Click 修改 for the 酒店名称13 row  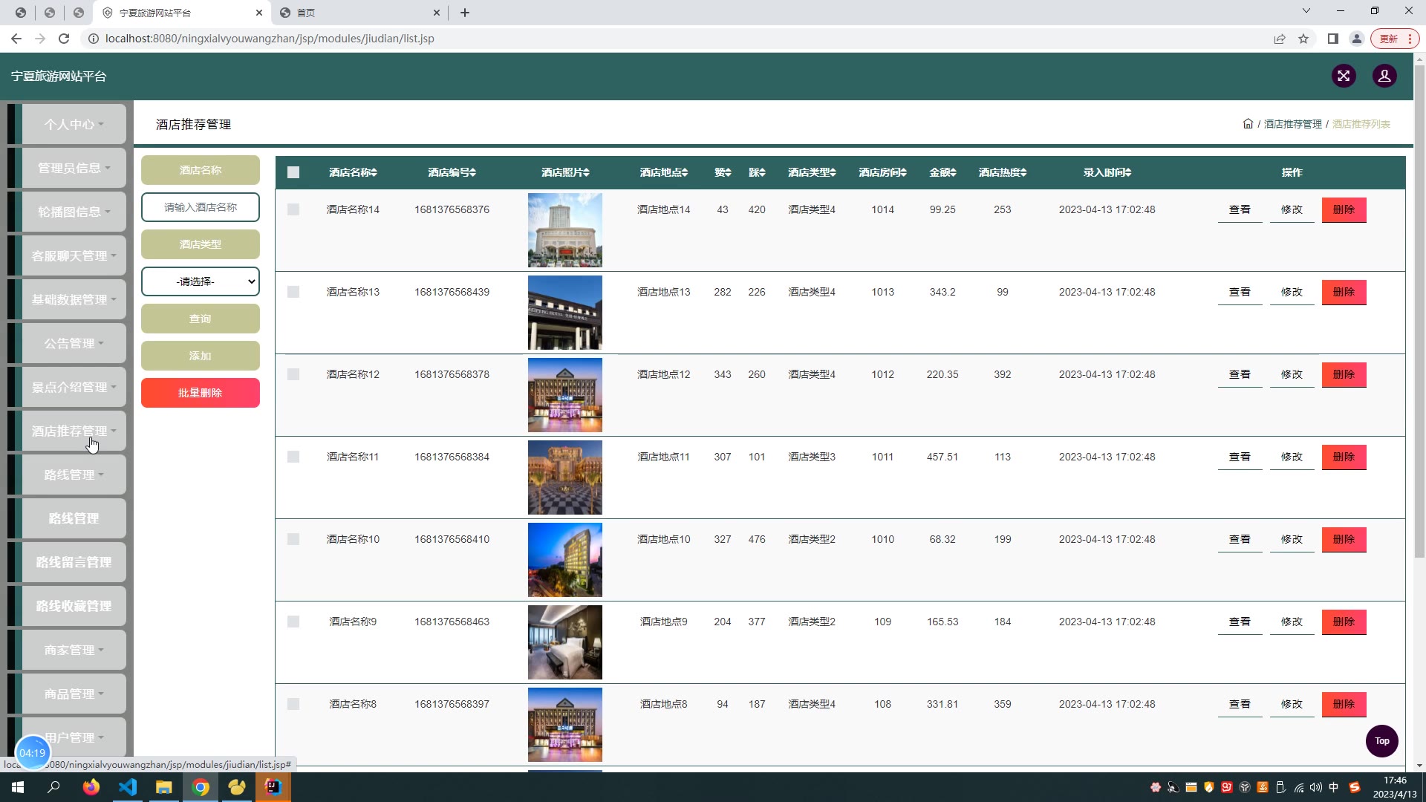tap(1292, 293)
